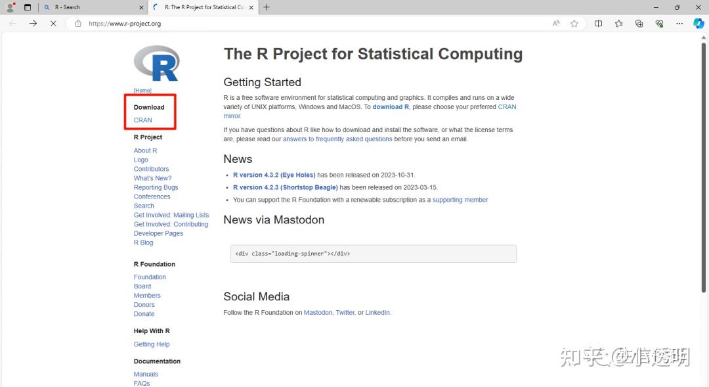Add this page to favorites
The width and height of the screenshot is (709, 387).
pos(574,24)
